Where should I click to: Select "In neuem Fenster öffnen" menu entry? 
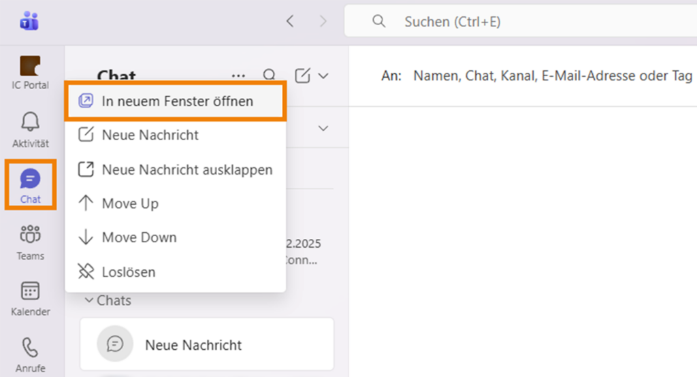(177, 101)
